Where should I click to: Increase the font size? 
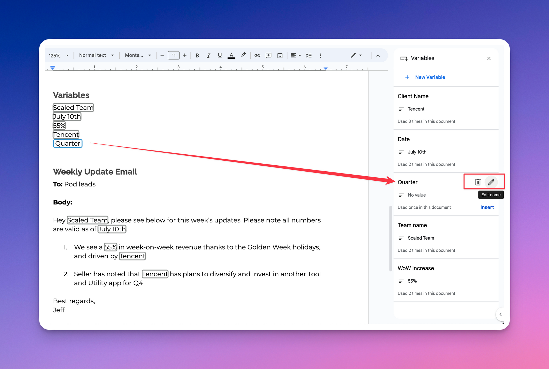click(x=185, y=56)
